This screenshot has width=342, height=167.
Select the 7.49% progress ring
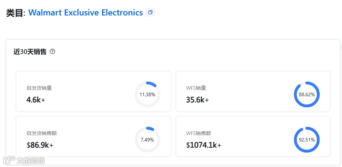point(147,140)
